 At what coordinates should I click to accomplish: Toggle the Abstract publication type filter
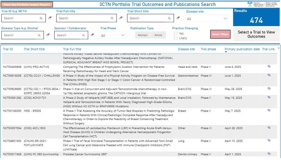(143, 35)
